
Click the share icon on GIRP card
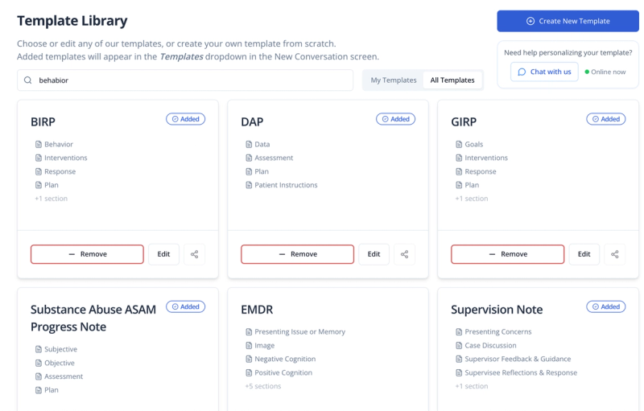point(615,254)
